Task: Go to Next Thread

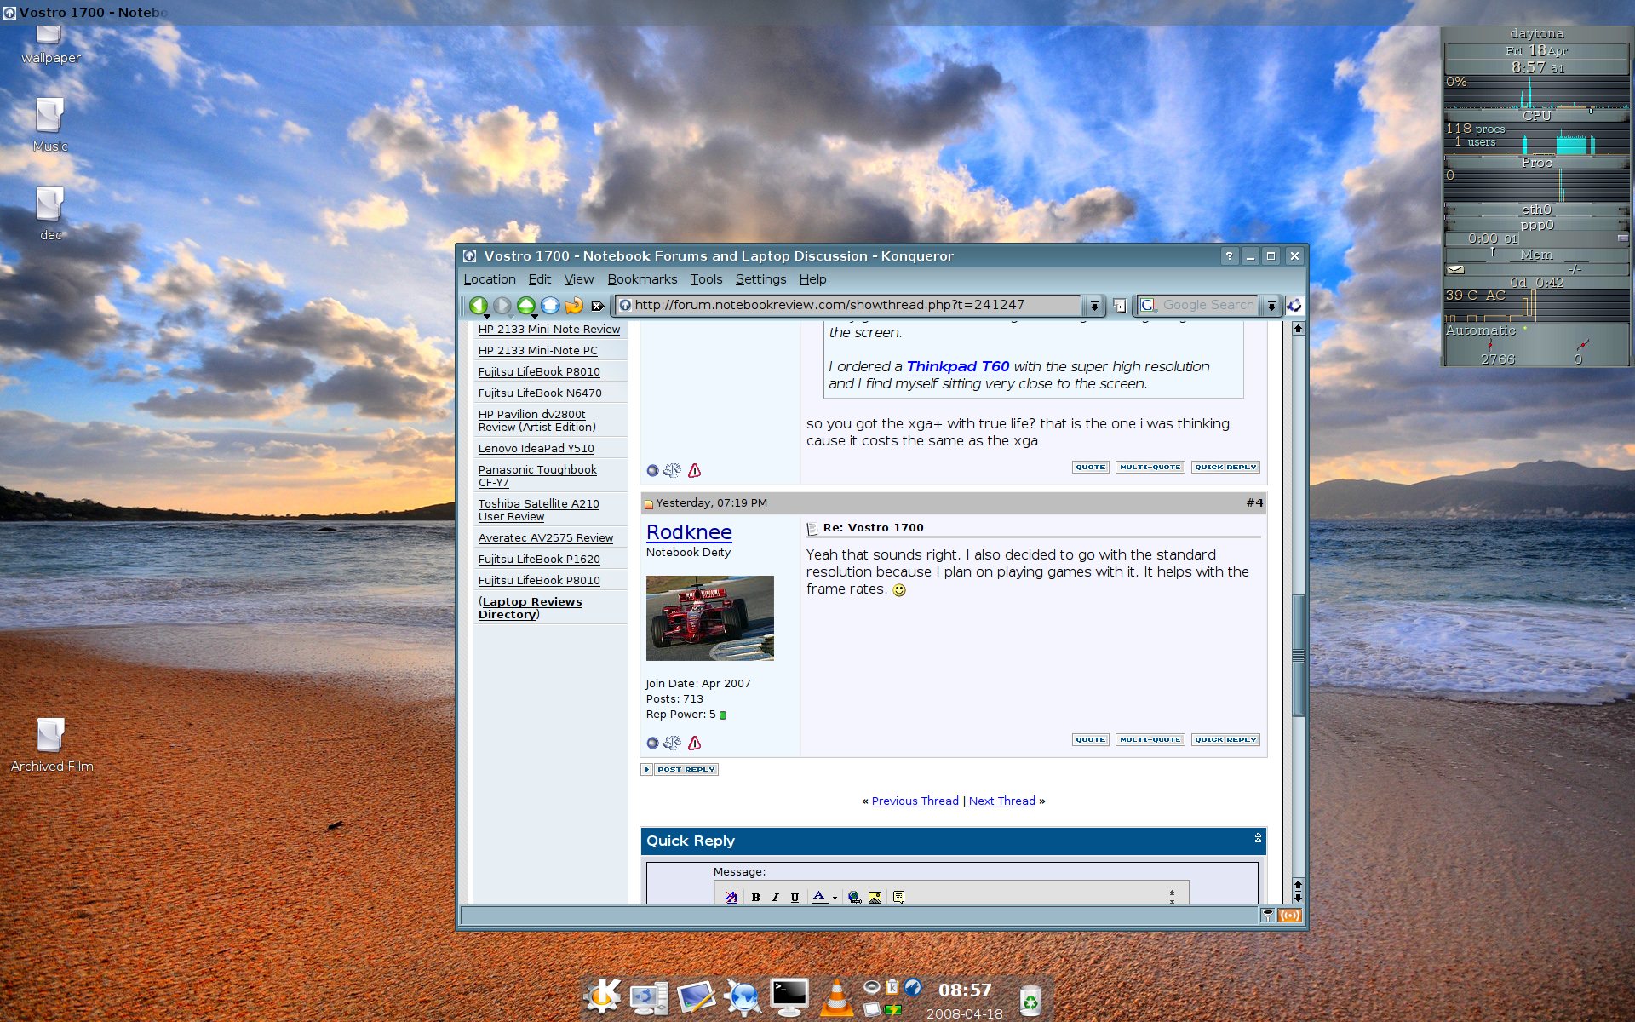Action: point(1001,801)
